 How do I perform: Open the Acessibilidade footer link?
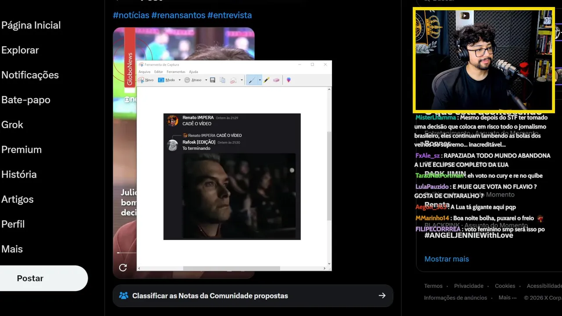(x=544, y=286)
